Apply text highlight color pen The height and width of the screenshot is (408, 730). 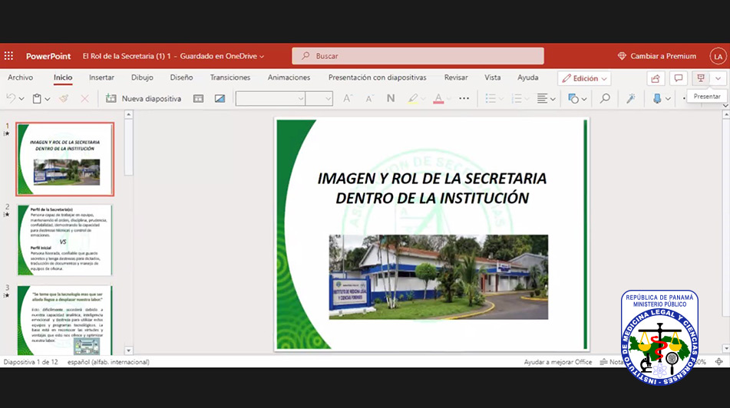[x=412, y=98]
